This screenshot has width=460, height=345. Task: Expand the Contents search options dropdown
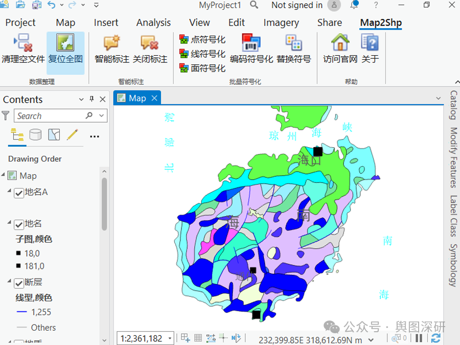102,116
